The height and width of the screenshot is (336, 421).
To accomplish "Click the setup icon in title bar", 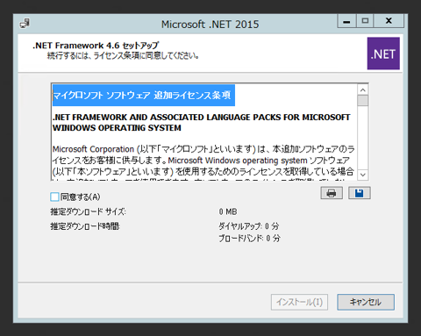I will coord(25,24).
